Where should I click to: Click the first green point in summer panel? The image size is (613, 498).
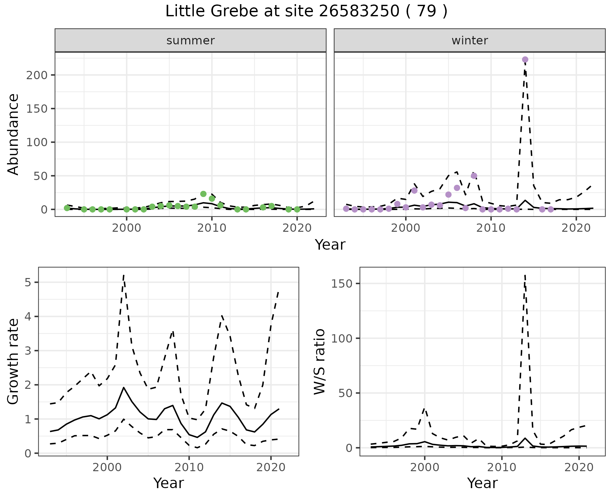click(67, 208)
